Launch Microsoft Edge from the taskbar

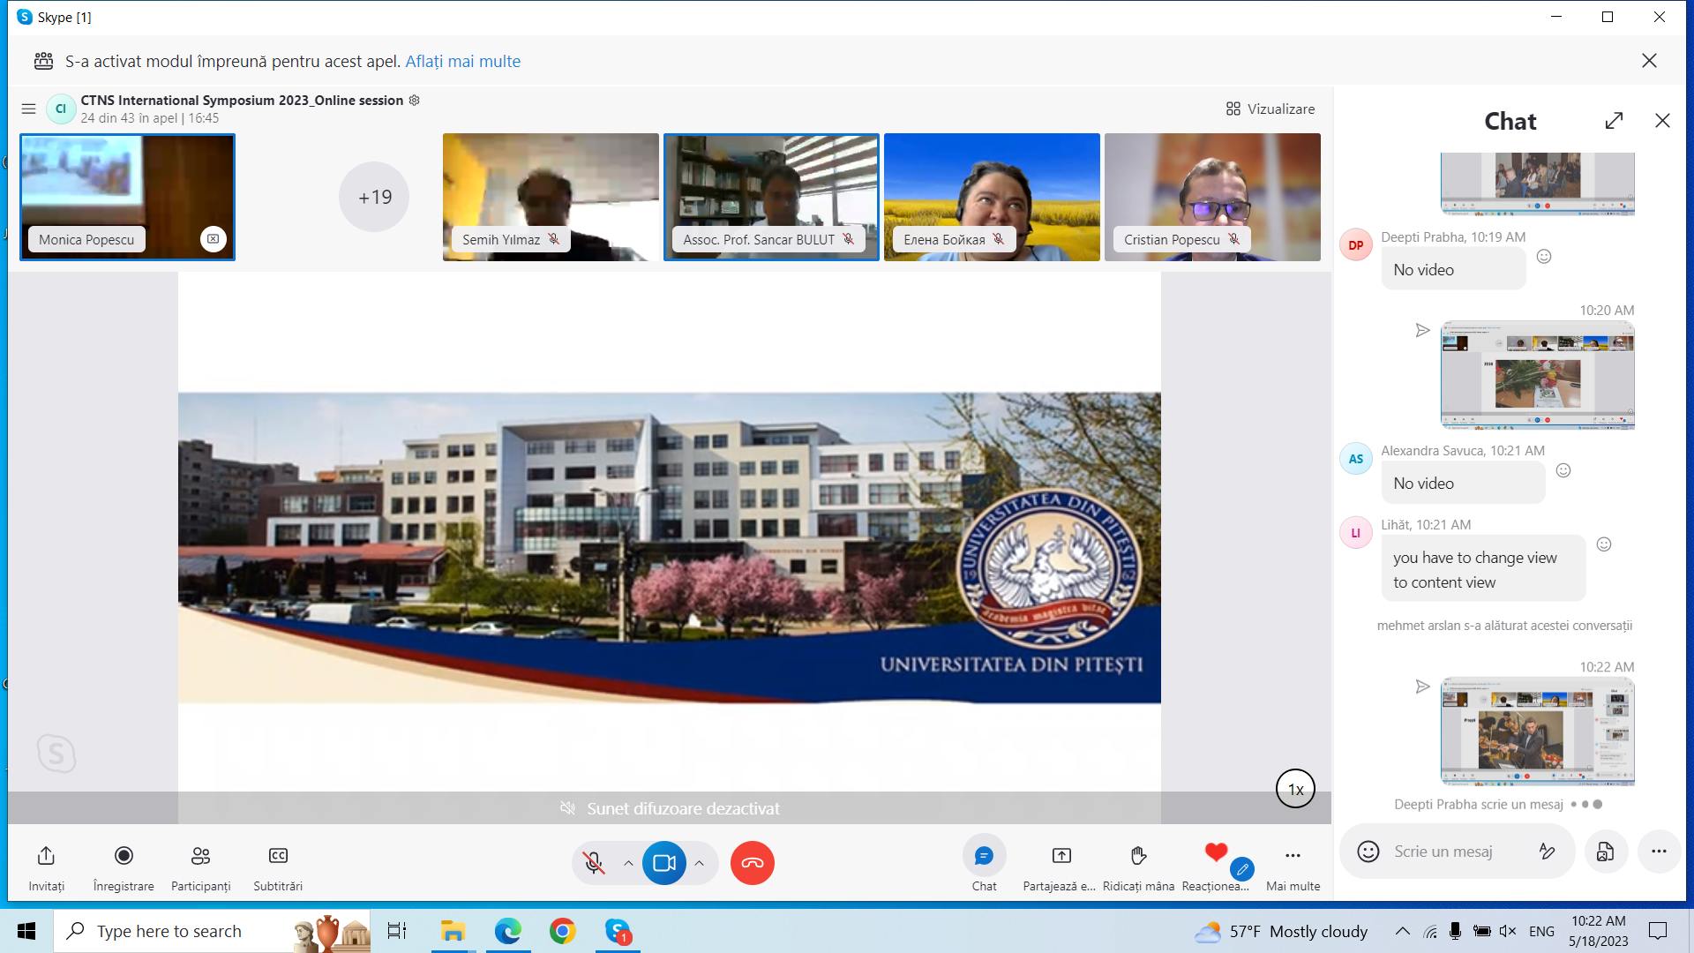508,931
